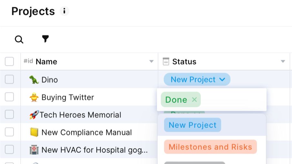Select the Buying Twitter row checkbox

click(9, 97)
